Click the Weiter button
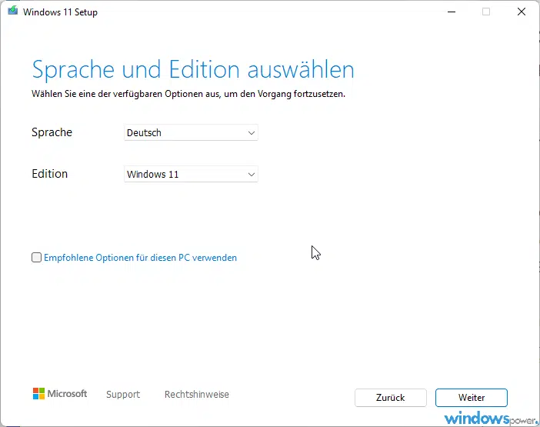 pyautogui.click(x=471, y=398)
